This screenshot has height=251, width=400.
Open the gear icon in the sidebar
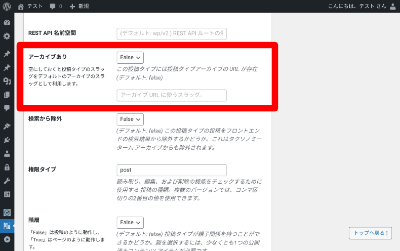[x=7, y=36]
